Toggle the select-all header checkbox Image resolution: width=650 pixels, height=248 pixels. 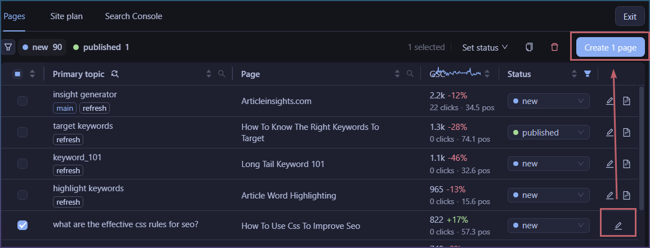coord(17,74)
